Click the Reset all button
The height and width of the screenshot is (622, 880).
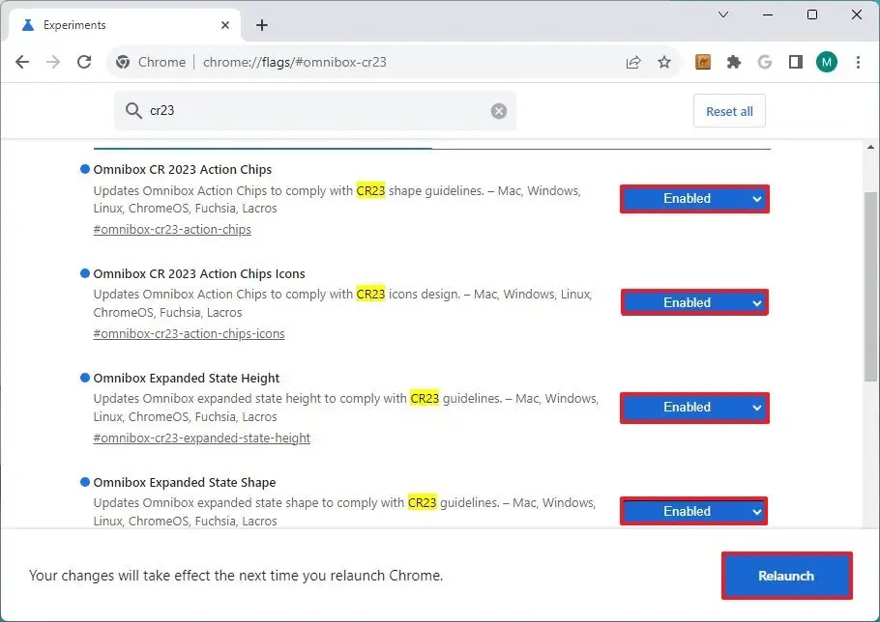(x=728, y=110)
